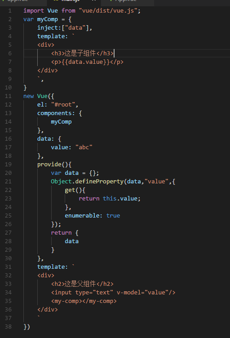
Task: Click the <my-comp></my-comp> tag
Action: coord(84,301)
